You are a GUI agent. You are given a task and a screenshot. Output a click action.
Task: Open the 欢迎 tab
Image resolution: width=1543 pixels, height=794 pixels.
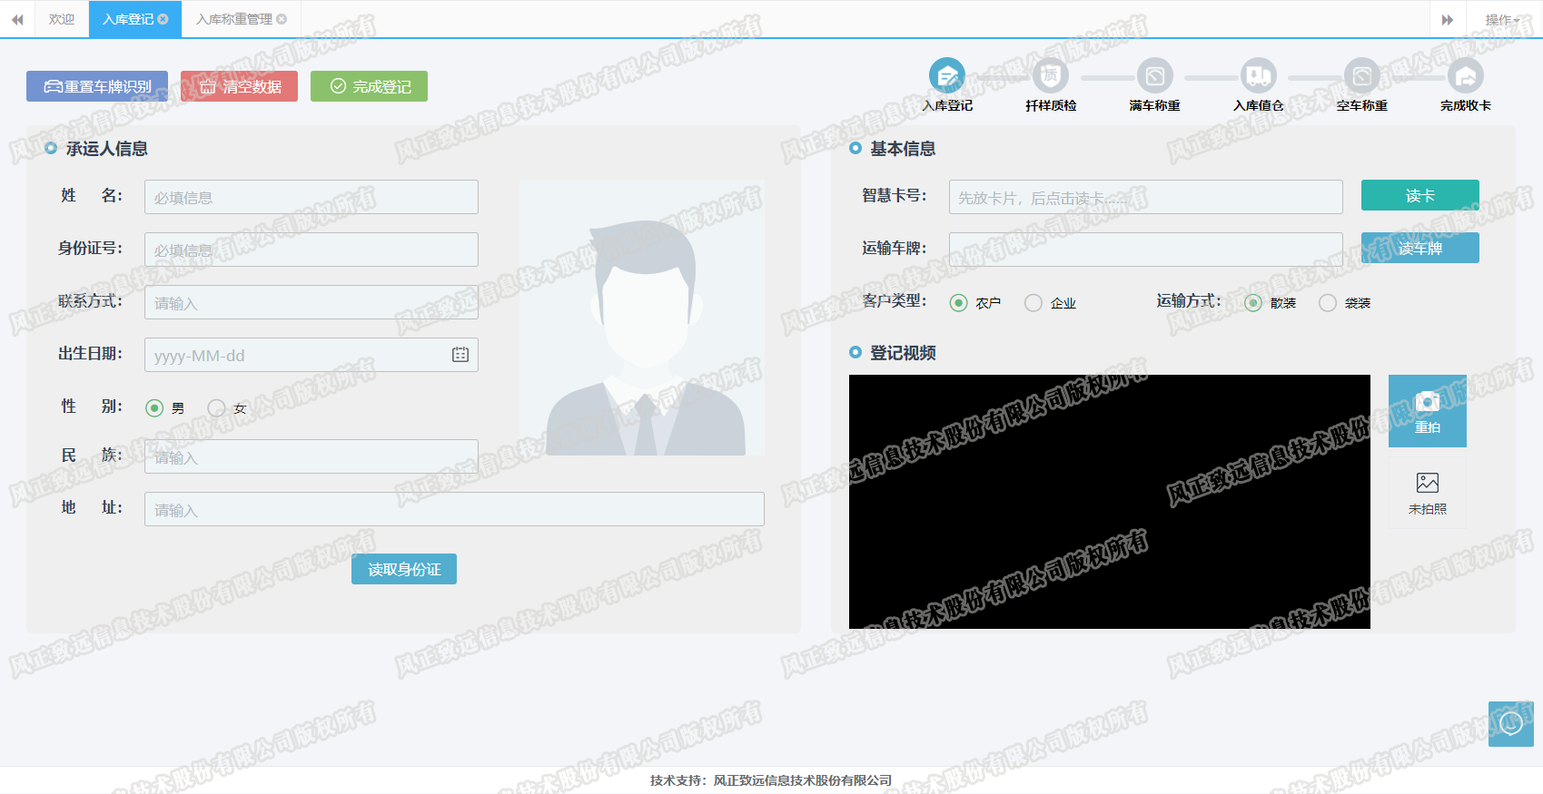click(x=62, y=19)
